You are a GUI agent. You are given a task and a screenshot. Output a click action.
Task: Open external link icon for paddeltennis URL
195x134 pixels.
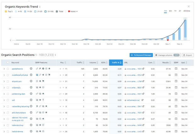[143, 68]
